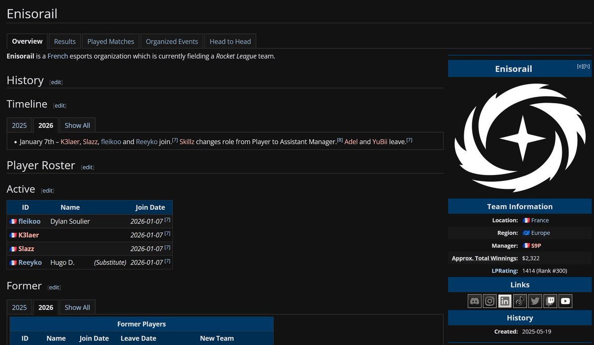Click the French flag beside fleikoo
The width and height of the screenshot is (594, 345).
coord(13,221)
